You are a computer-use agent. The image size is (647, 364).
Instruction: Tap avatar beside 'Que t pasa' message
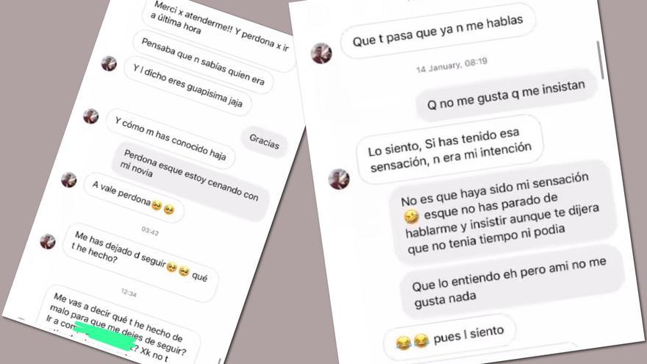pyautogui.click(x=321, y=53)
